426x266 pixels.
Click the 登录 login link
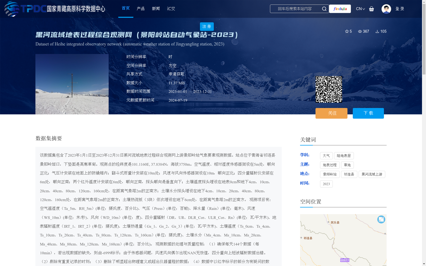pos(400,9)
